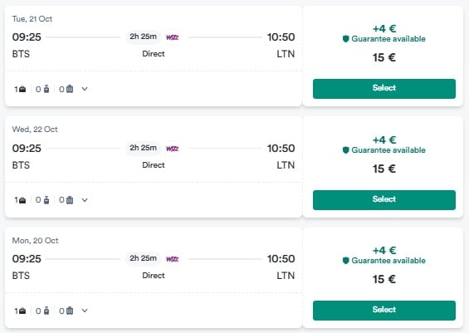Click the Guarantee shield icon on Mon, 20 Oct fare
Screen dimensions: 469x333
[x=346, y=261]
